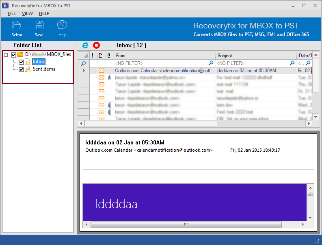Click the Inbox ( 12 ) heading

(132, 45)
